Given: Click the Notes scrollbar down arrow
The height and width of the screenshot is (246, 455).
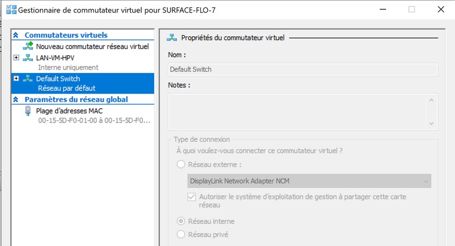Looking at the screenshot, I should (432, 123).
